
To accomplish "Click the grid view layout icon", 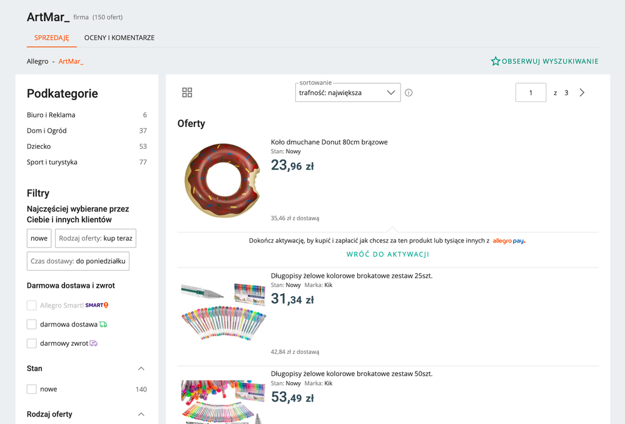I will click(x=187, y=93).
